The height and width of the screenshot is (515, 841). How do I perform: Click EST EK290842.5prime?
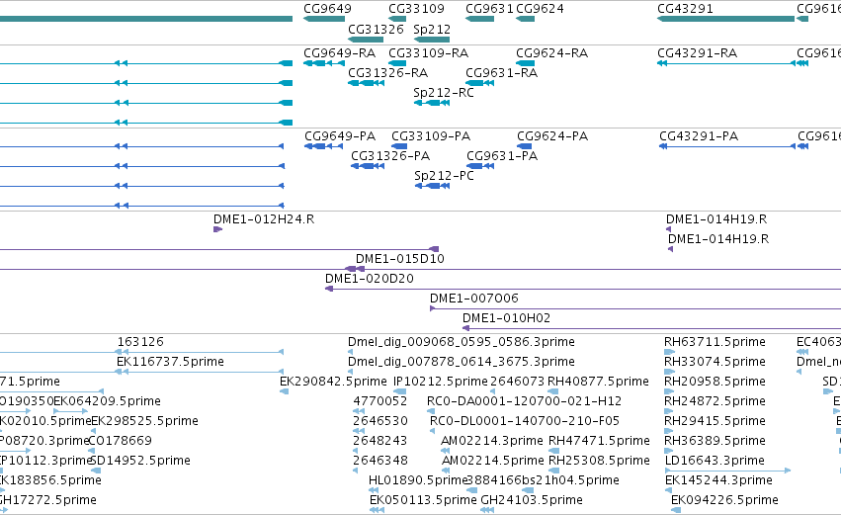pyautogui.click(x=333, y=382)
